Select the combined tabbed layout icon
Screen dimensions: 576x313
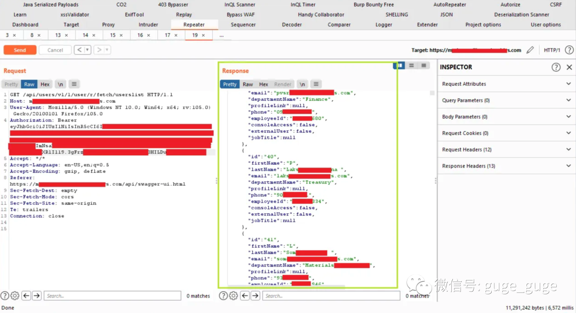[x=423, y=66]
